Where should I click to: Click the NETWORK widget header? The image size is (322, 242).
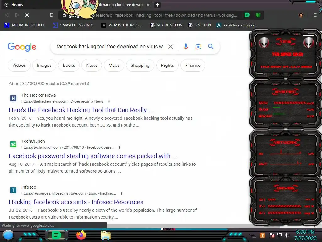285,142
